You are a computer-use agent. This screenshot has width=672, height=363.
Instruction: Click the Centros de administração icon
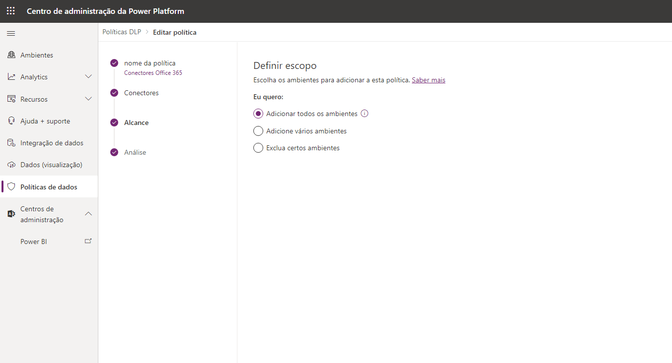[x=11, y=214]
